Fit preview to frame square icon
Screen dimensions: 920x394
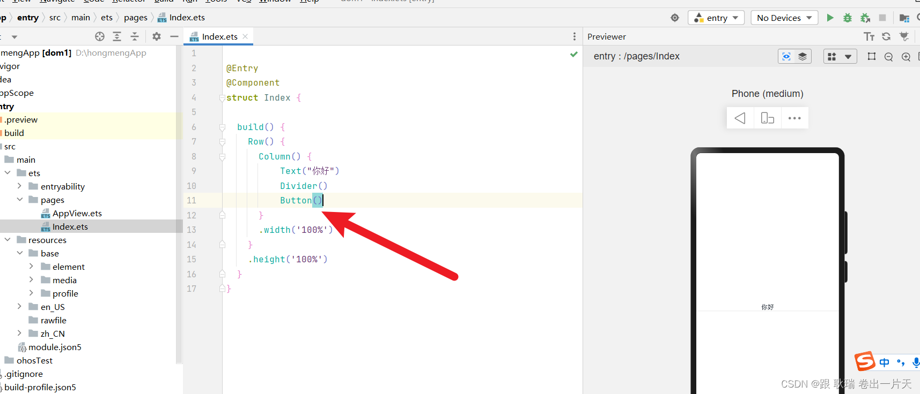pyautogui.click(x=872, y=56)
